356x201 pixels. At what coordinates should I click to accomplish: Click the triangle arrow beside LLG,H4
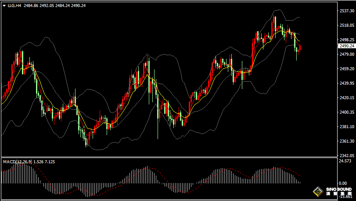(4, 5)
